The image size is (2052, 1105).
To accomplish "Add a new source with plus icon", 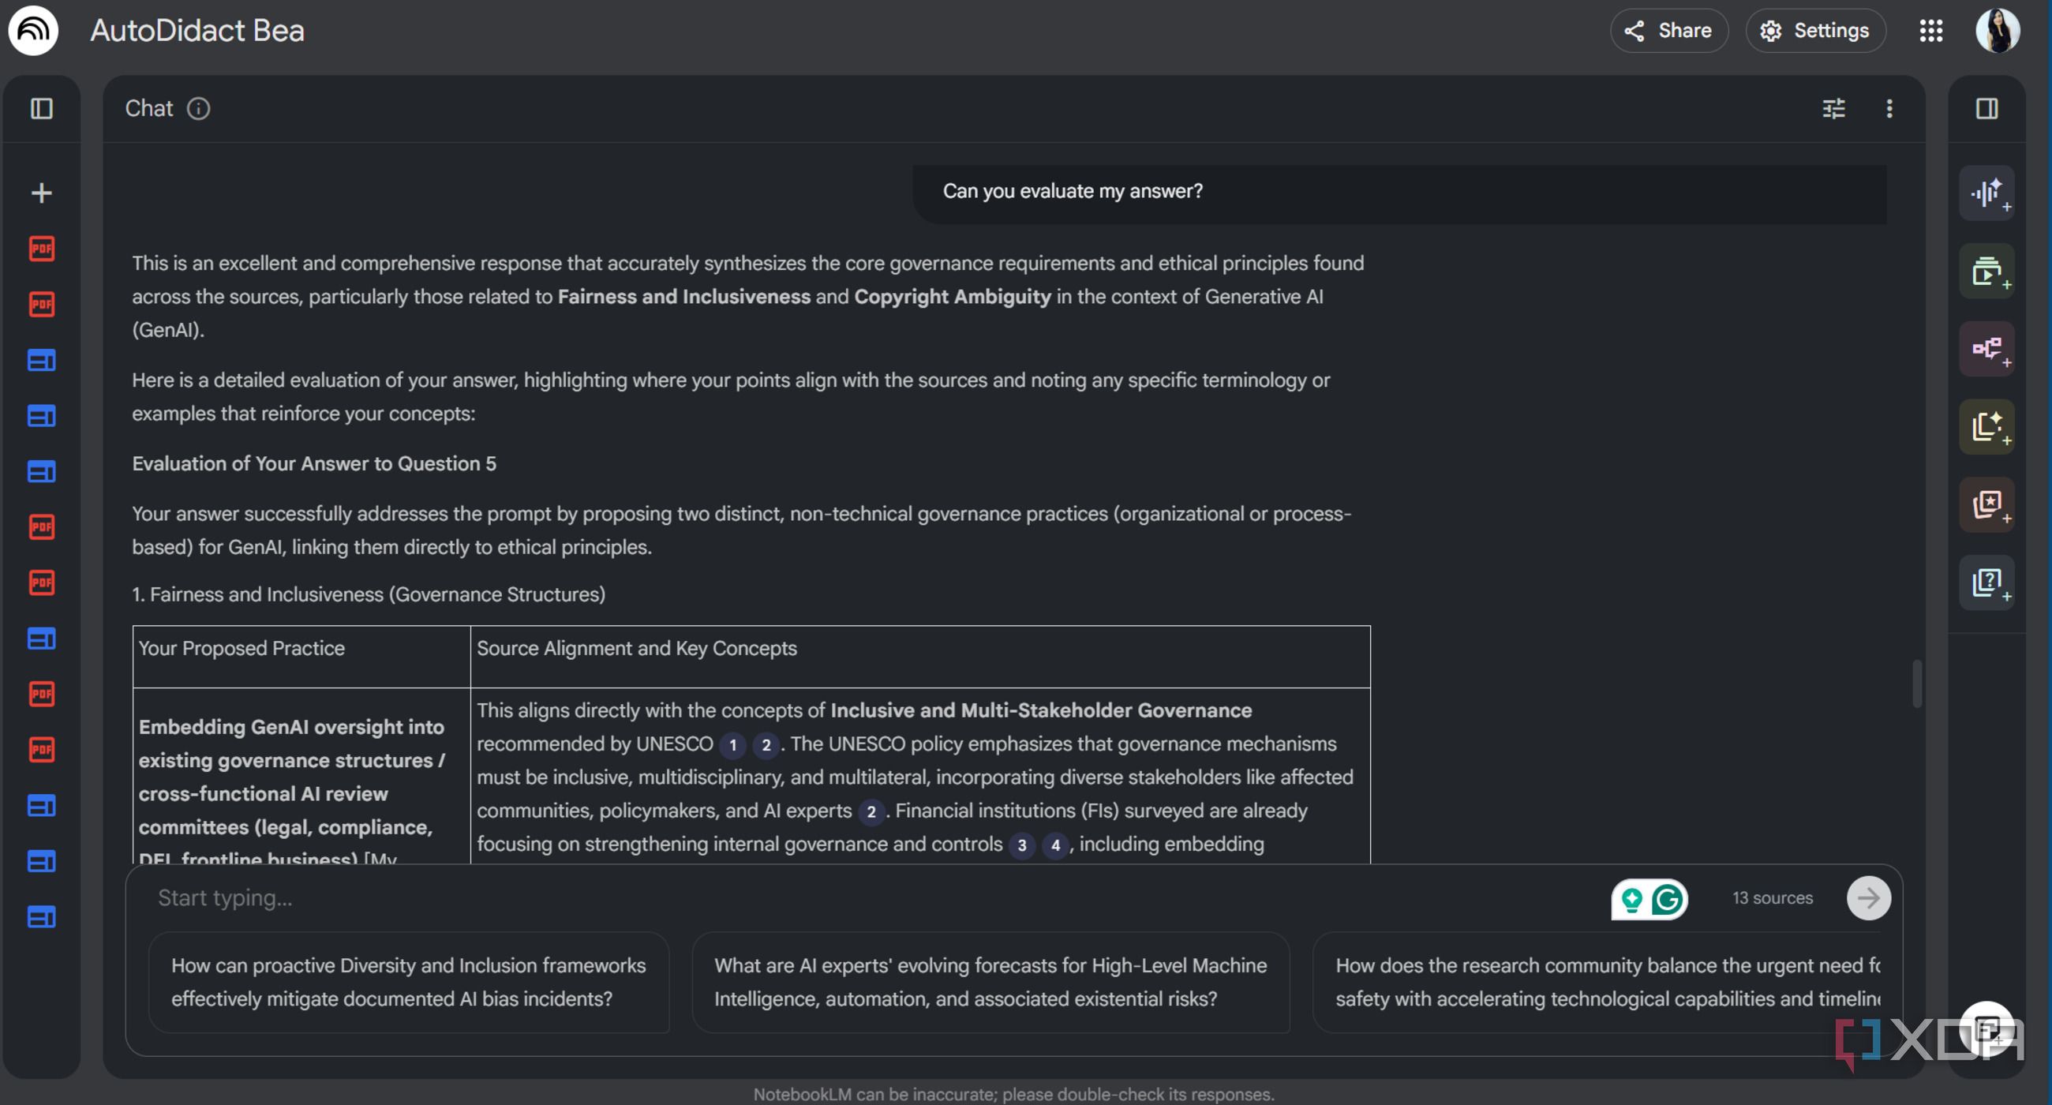I will click(x=41, y=193).
